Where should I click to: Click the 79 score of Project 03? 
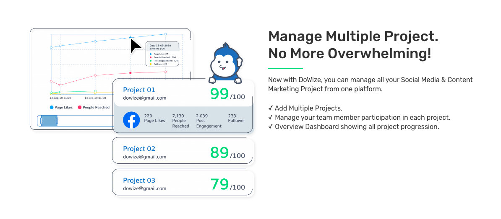(219, 184)
